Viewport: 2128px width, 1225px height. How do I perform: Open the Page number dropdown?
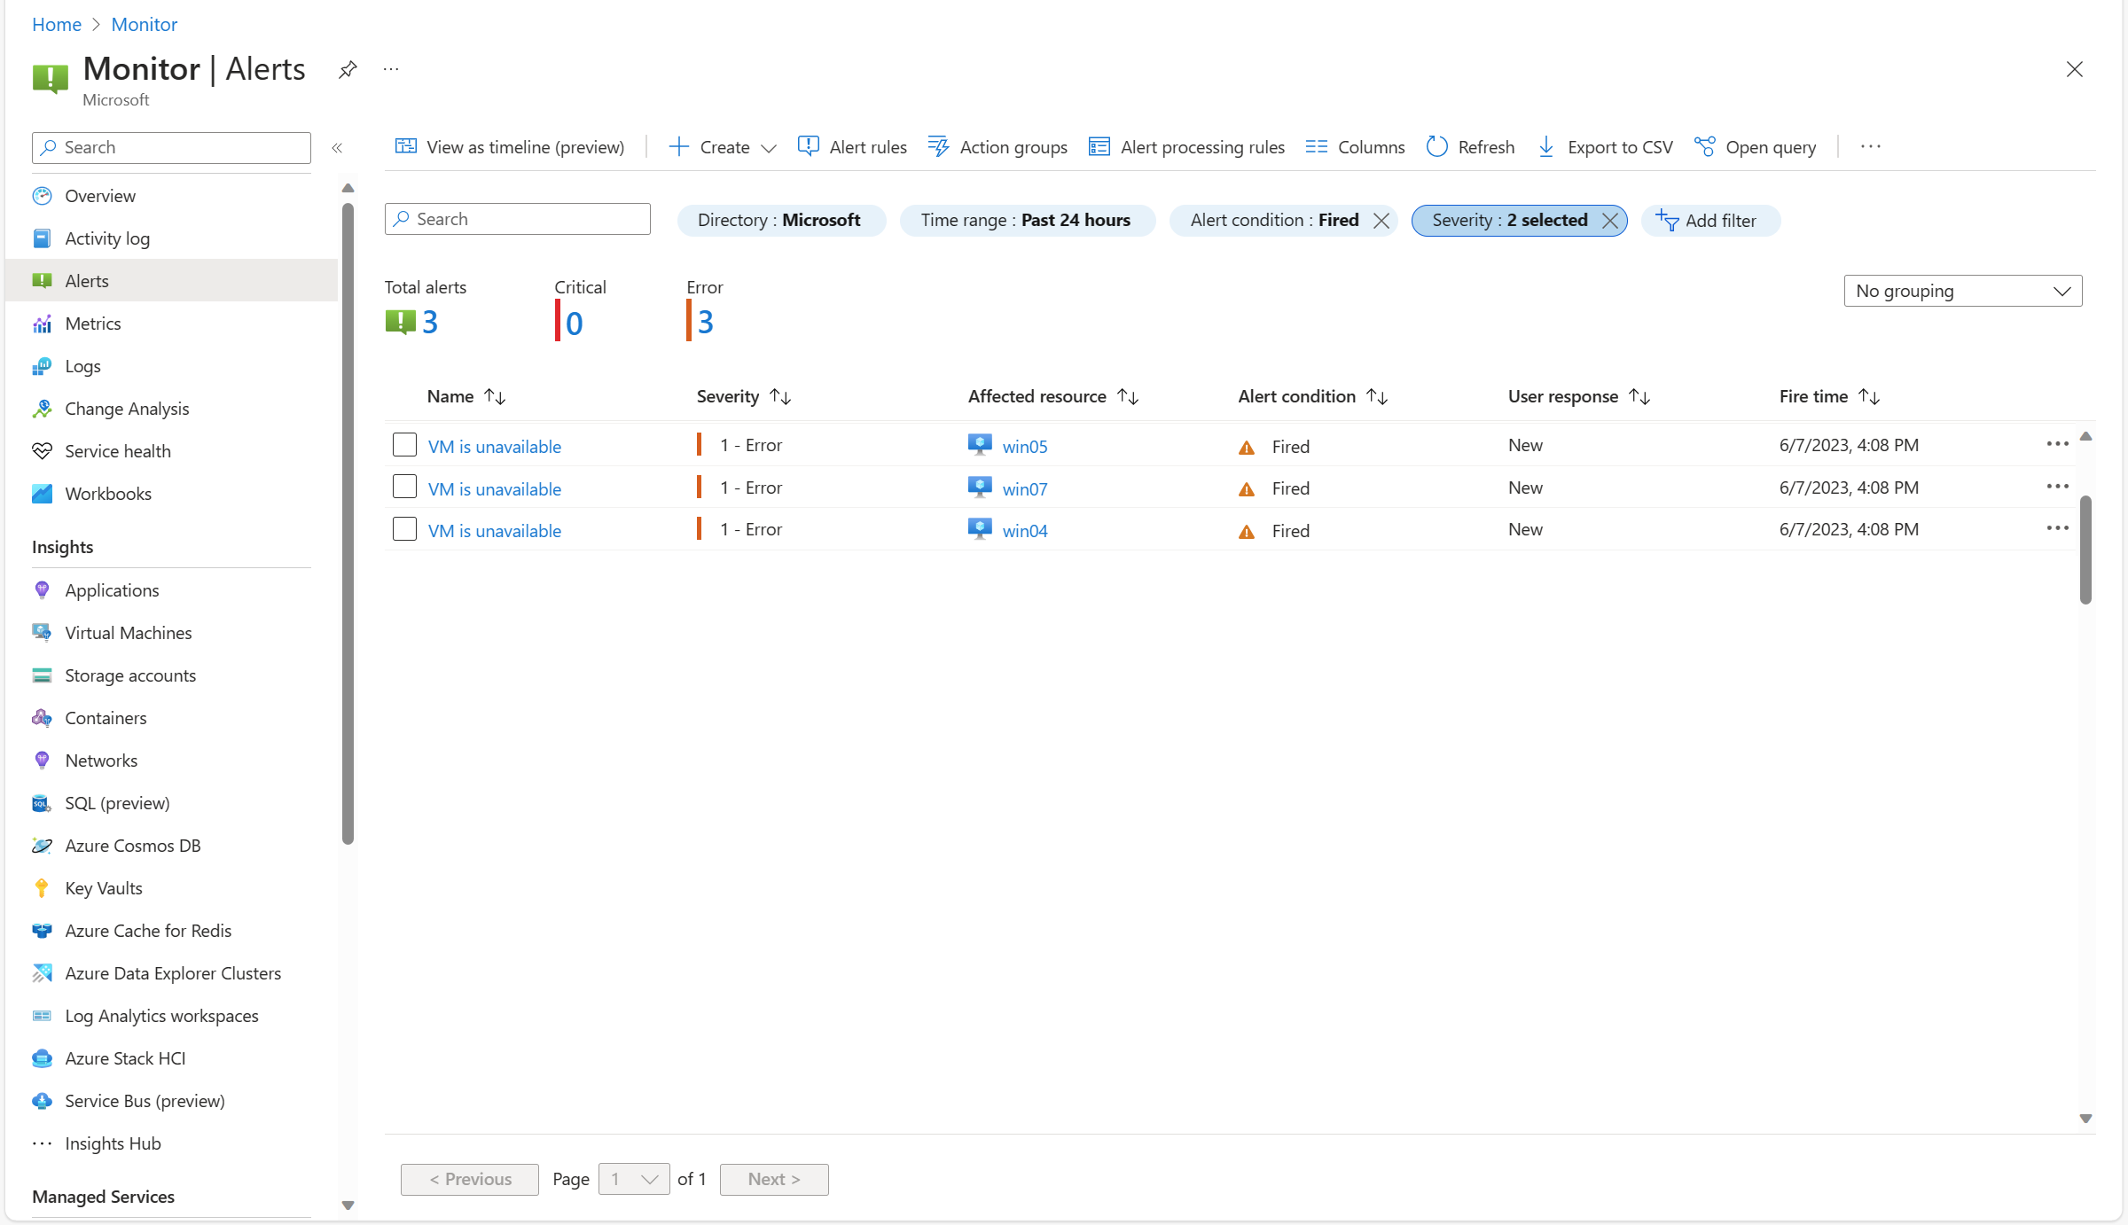(x=633, y=1178)
